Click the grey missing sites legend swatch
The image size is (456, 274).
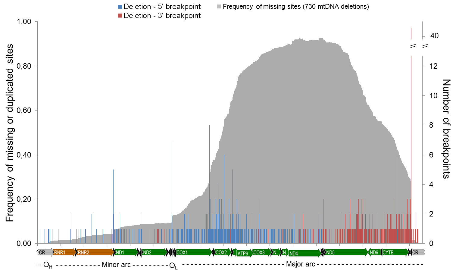219,7
